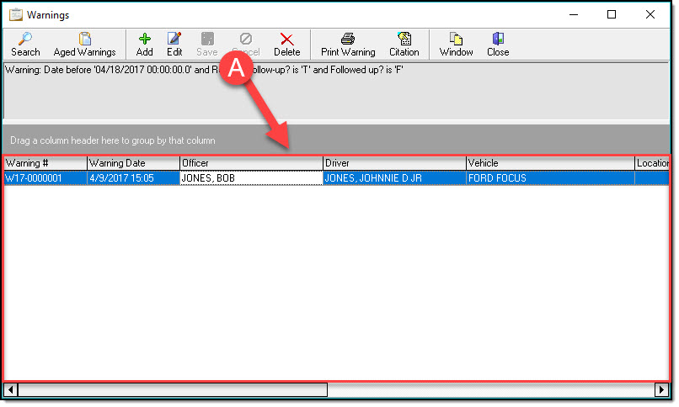Viewport: 679px width, 407px height.
Task: Sort by Warning # column header
Action: [45, 163]
